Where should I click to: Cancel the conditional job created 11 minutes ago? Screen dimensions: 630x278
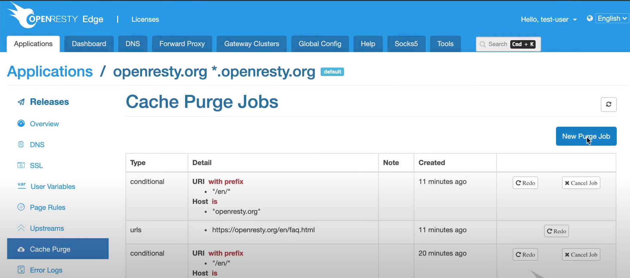click(x=581, y=183)
